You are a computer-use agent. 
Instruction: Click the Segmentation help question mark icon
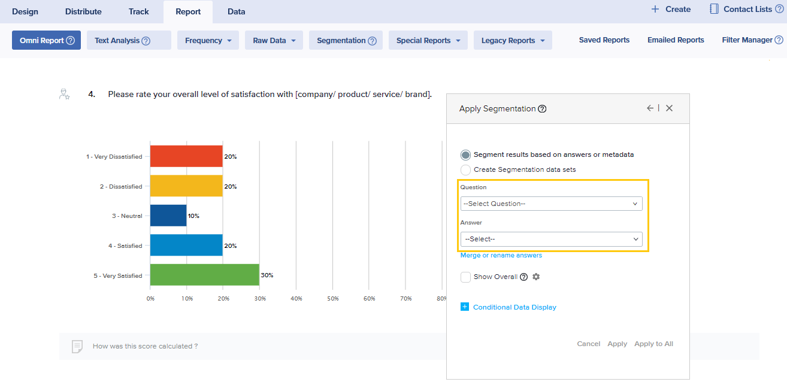click(372, 41)
